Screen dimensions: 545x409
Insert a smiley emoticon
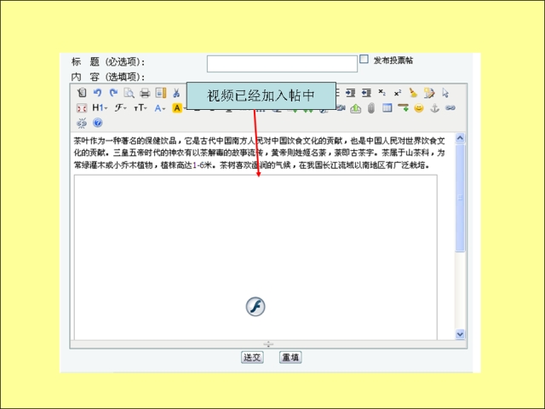click(418, 108)
